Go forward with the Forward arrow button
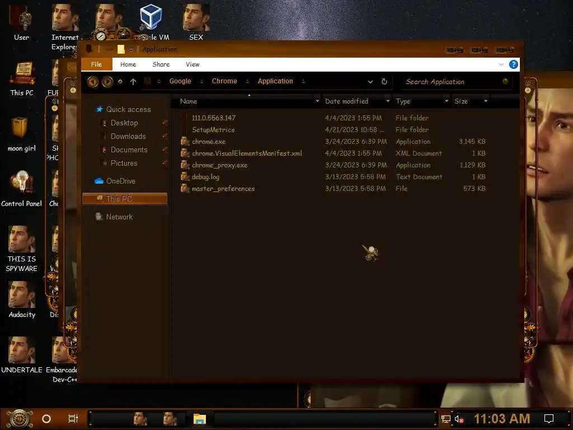Screen dimensions: 573x430 point(107,82)
